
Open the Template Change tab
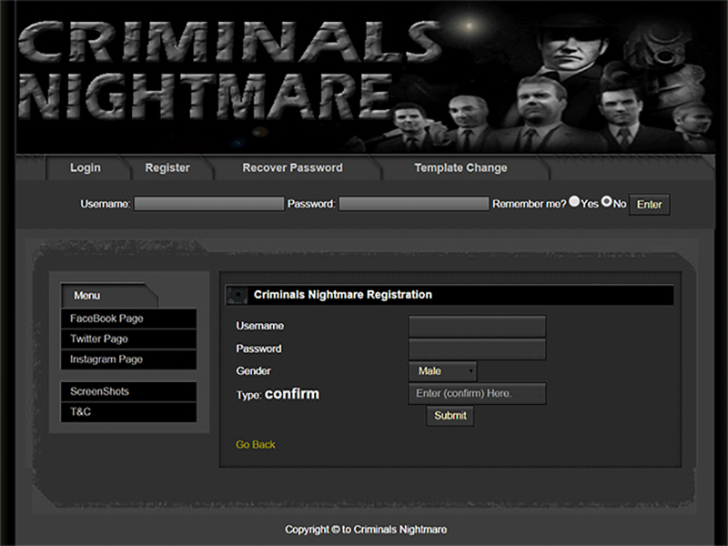[x=460, y=167]
